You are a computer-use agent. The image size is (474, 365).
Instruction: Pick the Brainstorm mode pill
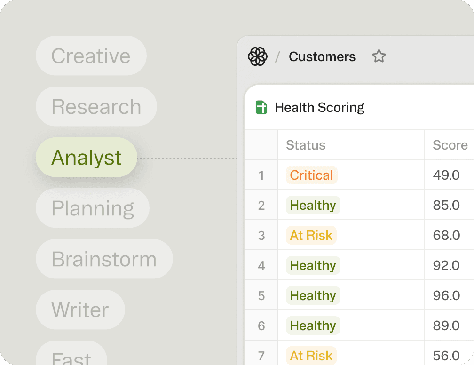click(104, 259)
